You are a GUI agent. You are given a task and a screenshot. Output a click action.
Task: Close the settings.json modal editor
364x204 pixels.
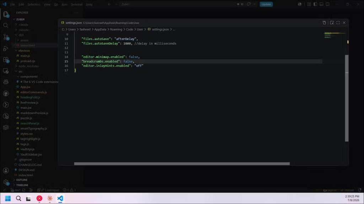click(x=344, y=23)
